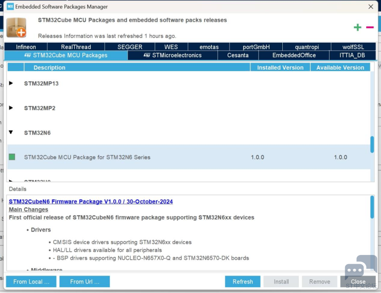Switch to the RealThread tab

76,47
